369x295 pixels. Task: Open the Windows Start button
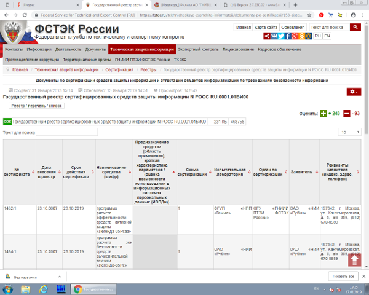[x=7, y=289]
